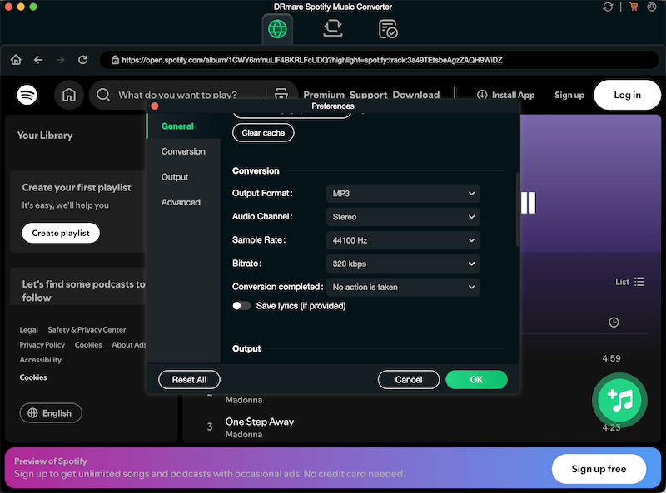Click the Sign up link
Screen dimensions: 666x493
tap(569, 95)
